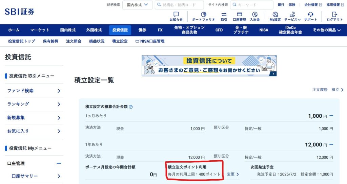
Task: Click the 投資信託について feedback banner
Action: pyautogui.click(x=209, y=66)
